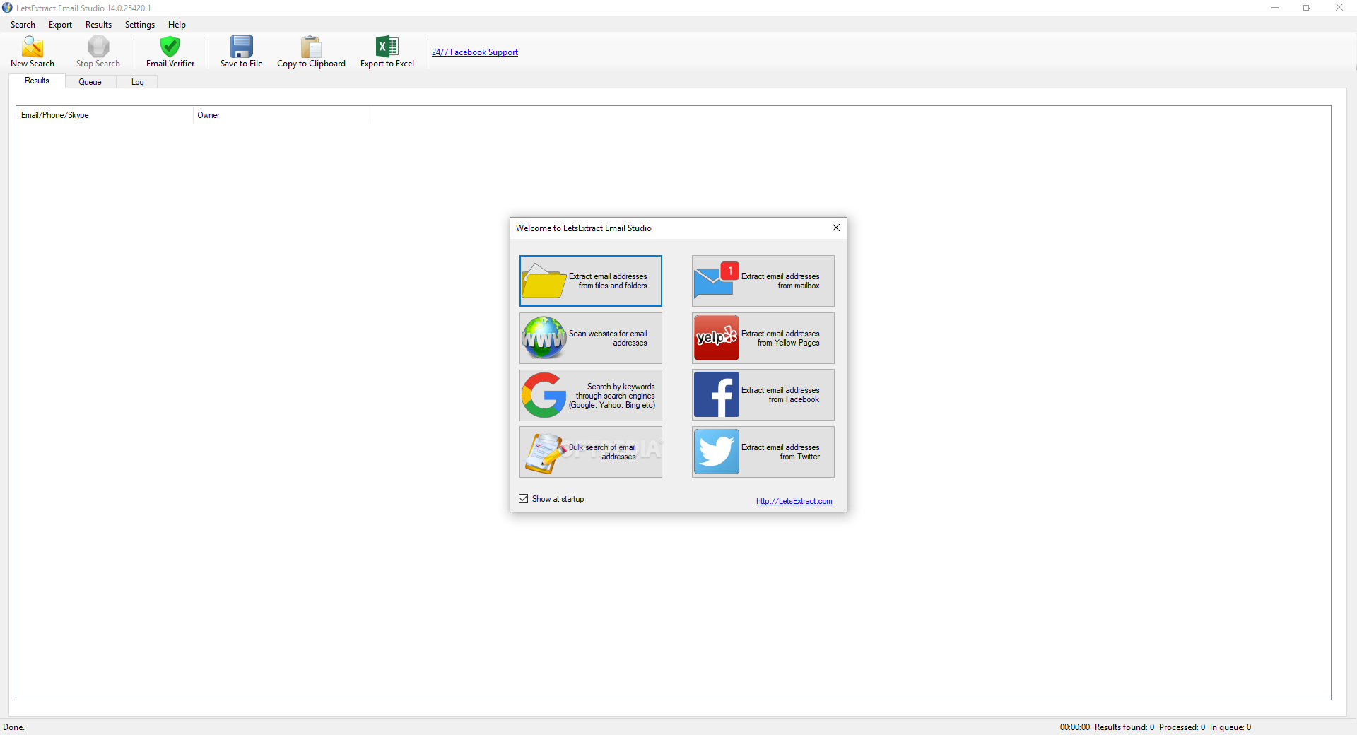Click the Save to File floppy icon
This screenshot has height=735, width=1357.
coord(241,47)
